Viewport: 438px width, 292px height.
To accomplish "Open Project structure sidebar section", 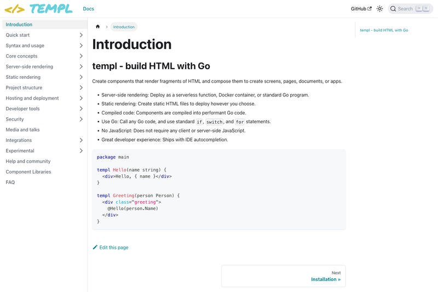I will tap(24, 88).
